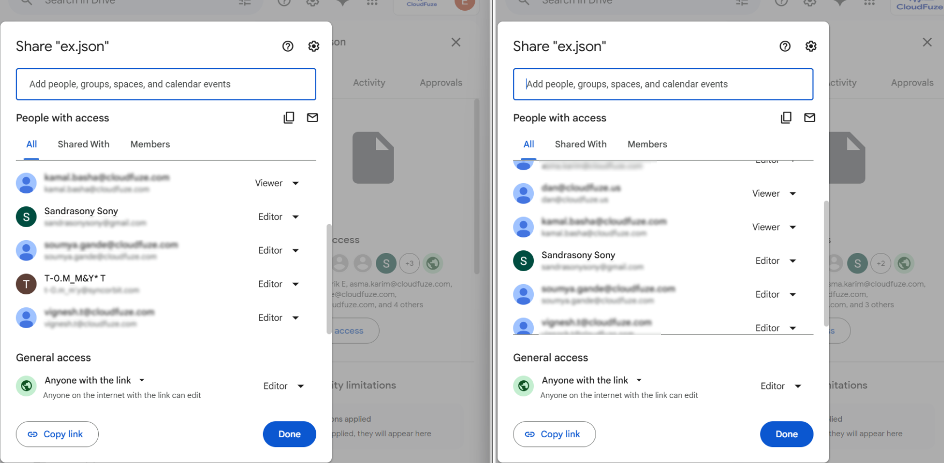The height and width of the screenshot is (463, 944).
Task: Switch to Members tab in right dialog
Action: point(648,144)
